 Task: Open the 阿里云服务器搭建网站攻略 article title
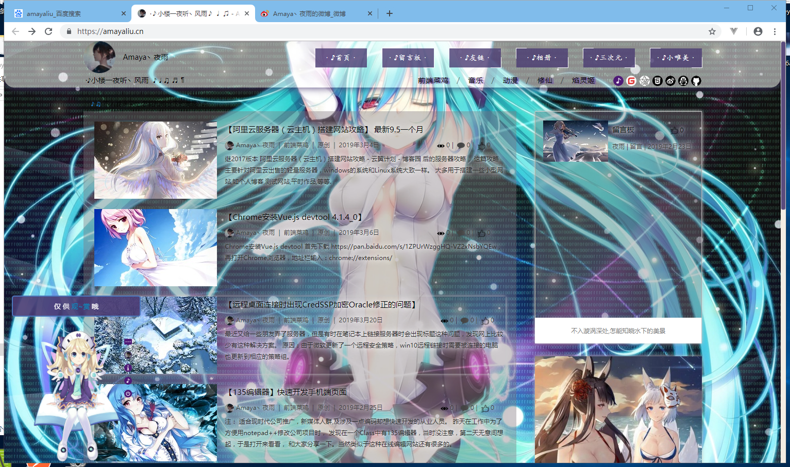coord(325,130)
